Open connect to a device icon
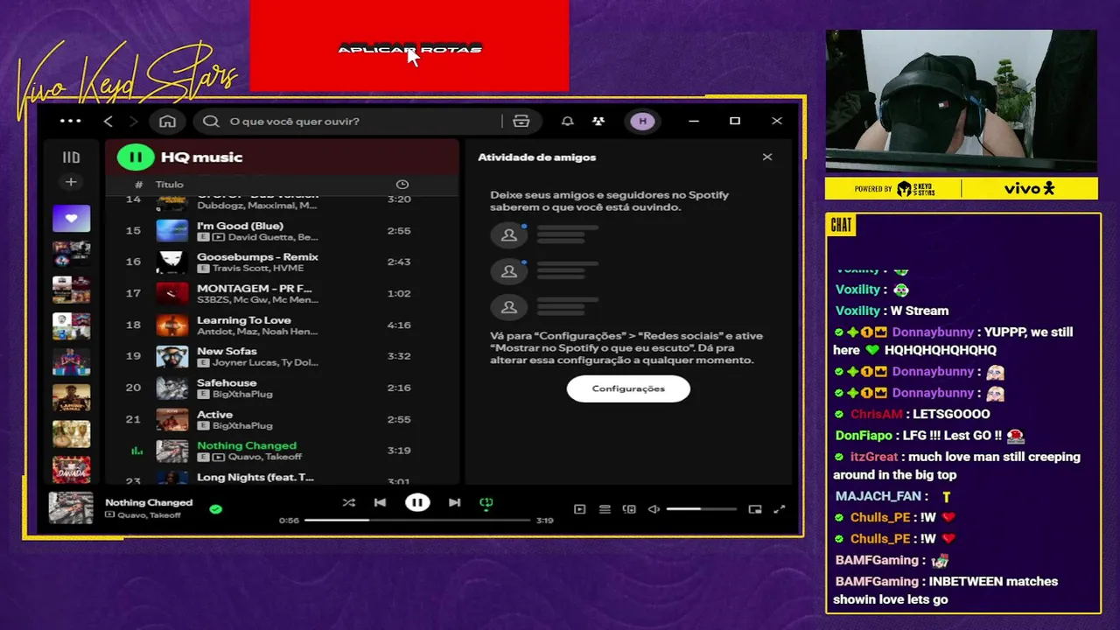The width and height of the screenshot is (1120, 630). point(629,509)
